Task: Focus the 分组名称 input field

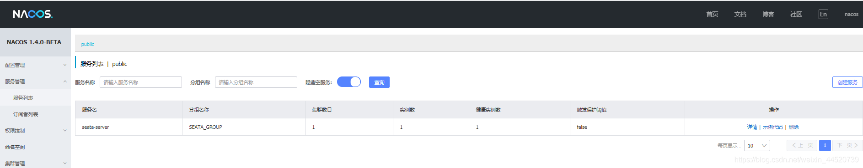Action: [x=256, y=82]
